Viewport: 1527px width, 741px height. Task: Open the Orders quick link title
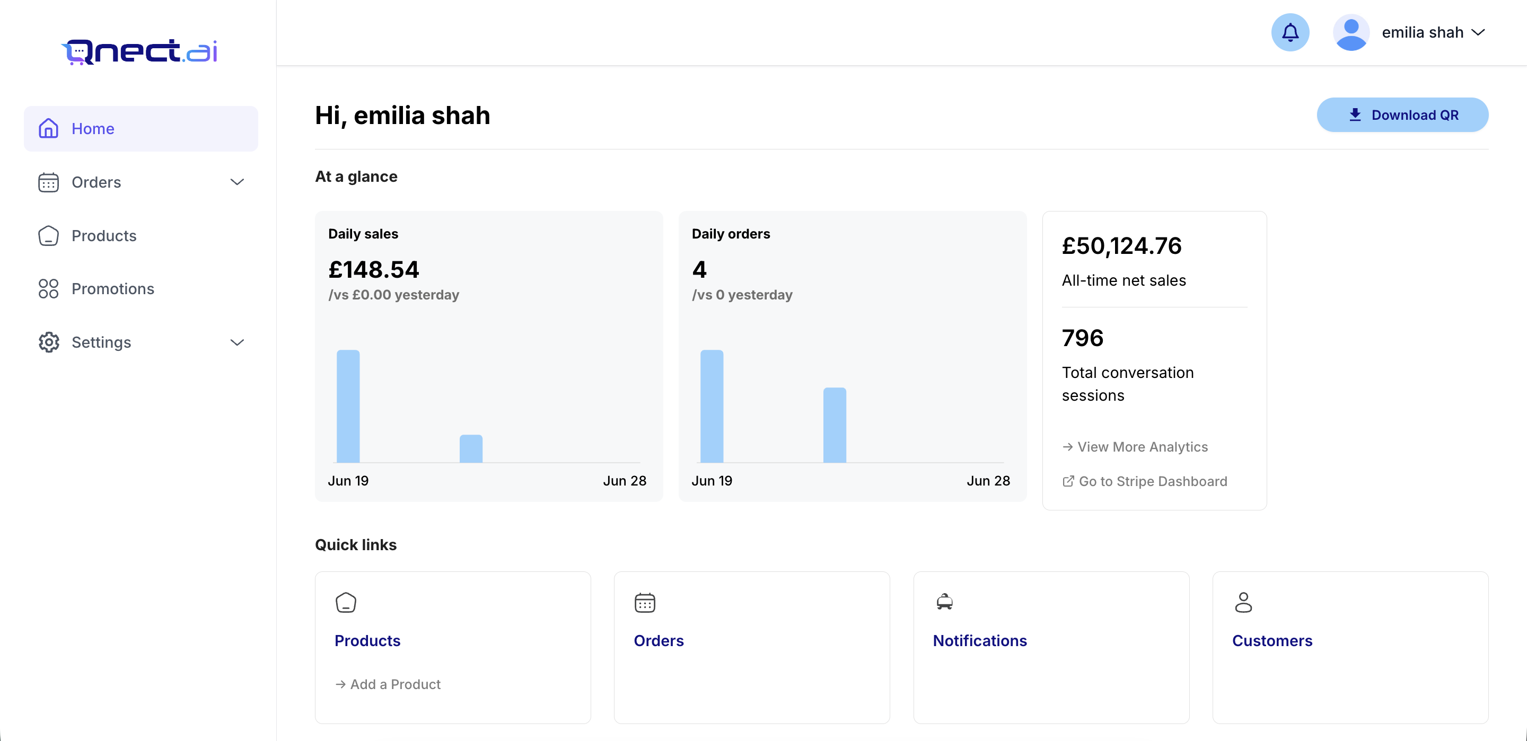[659, 641]
